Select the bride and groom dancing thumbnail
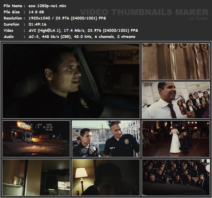Screen dimensions: 212x198 tap(176, 138)
